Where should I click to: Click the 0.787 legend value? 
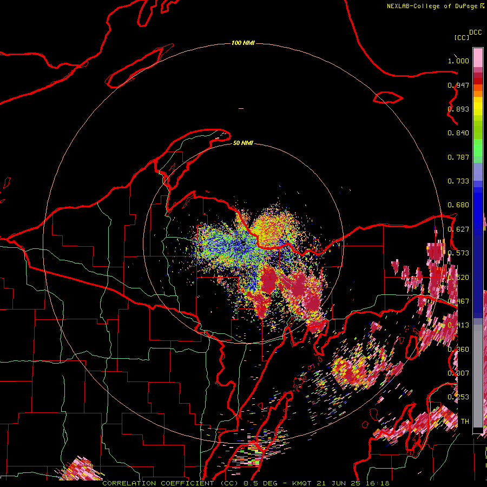[x=458, y=157]
